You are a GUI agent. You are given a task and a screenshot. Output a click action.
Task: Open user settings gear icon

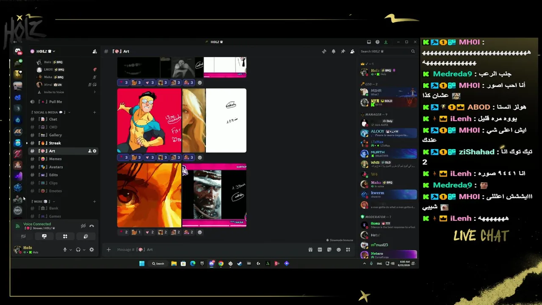[x=91, y=250]
